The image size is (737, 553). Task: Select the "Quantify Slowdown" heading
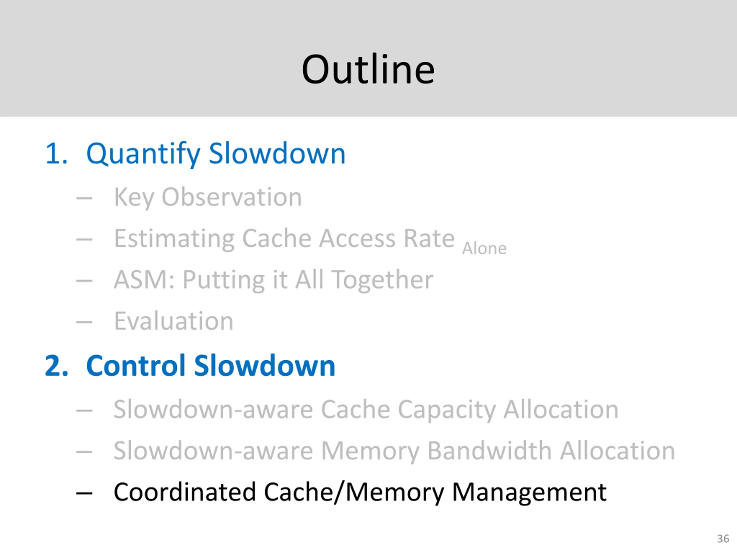coord(216,154)
